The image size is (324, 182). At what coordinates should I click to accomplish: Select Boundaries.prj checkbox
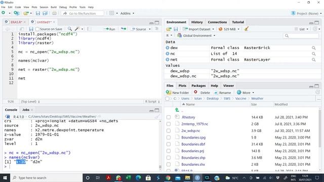tap(169, 151)
